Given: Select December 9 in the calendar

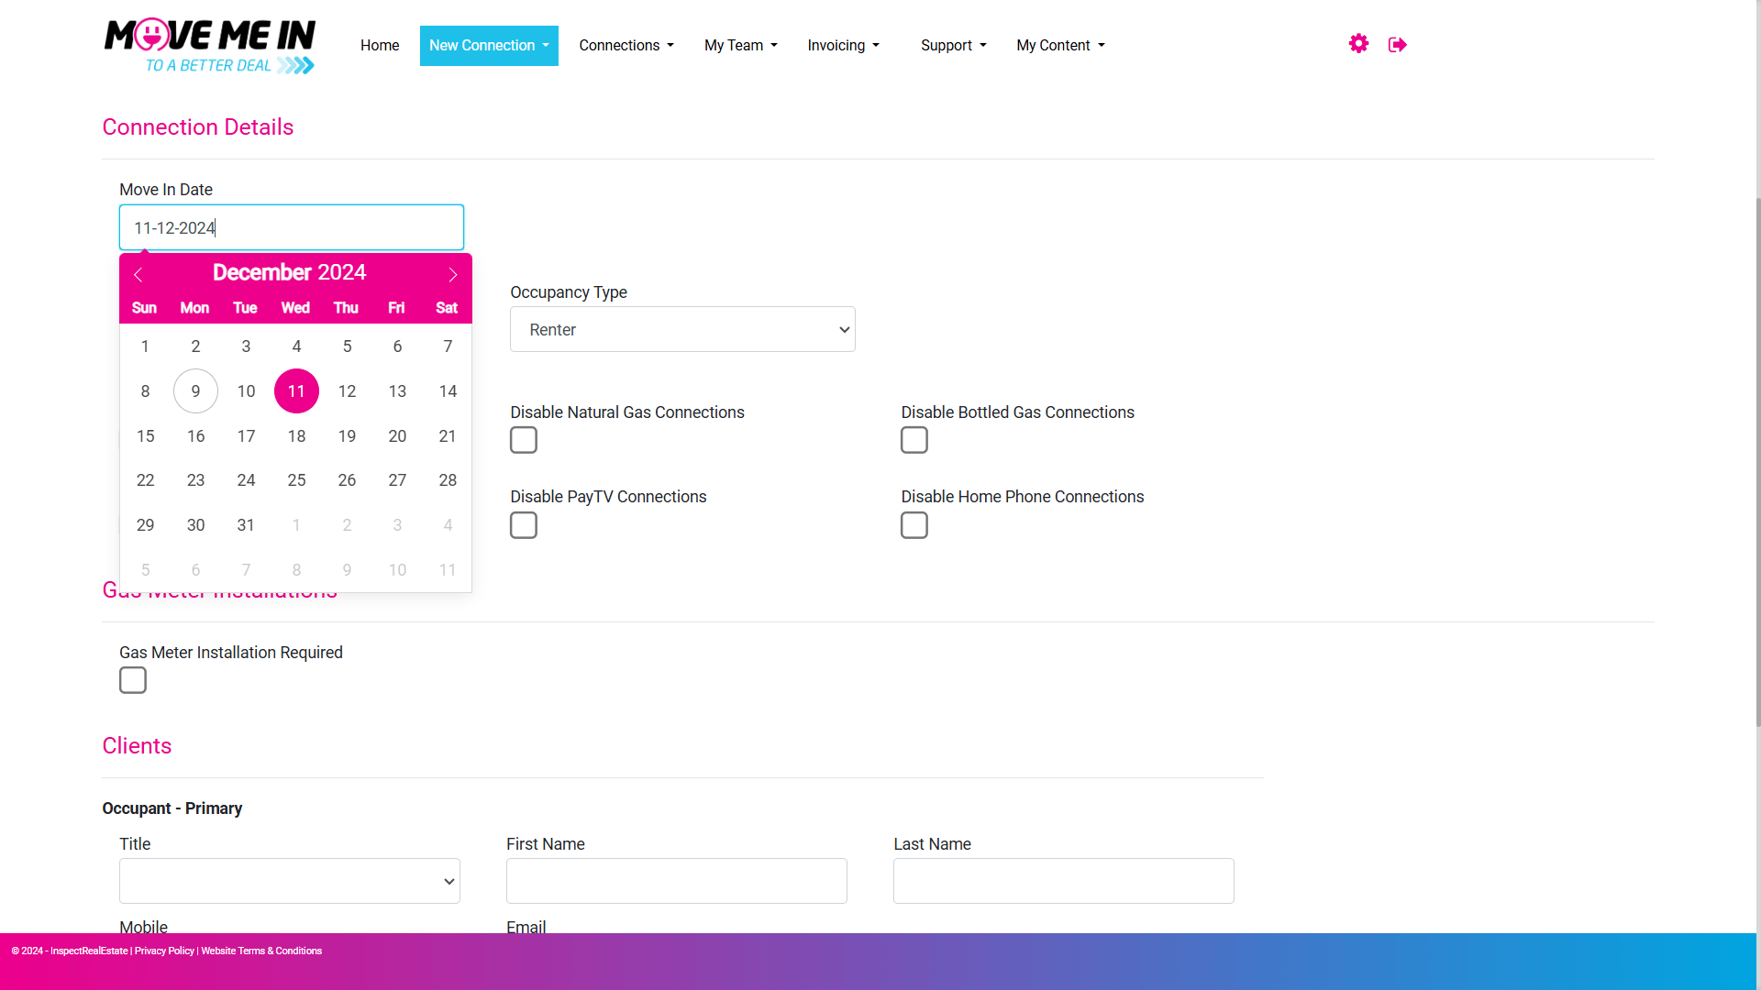Looking at the screenshot, I should coord(195,391).
